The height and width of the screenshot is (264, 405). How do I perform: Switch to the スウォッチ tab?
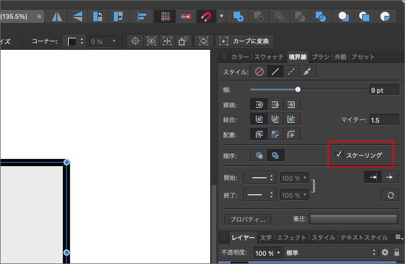pyautogui.click(x=269, y=57)
